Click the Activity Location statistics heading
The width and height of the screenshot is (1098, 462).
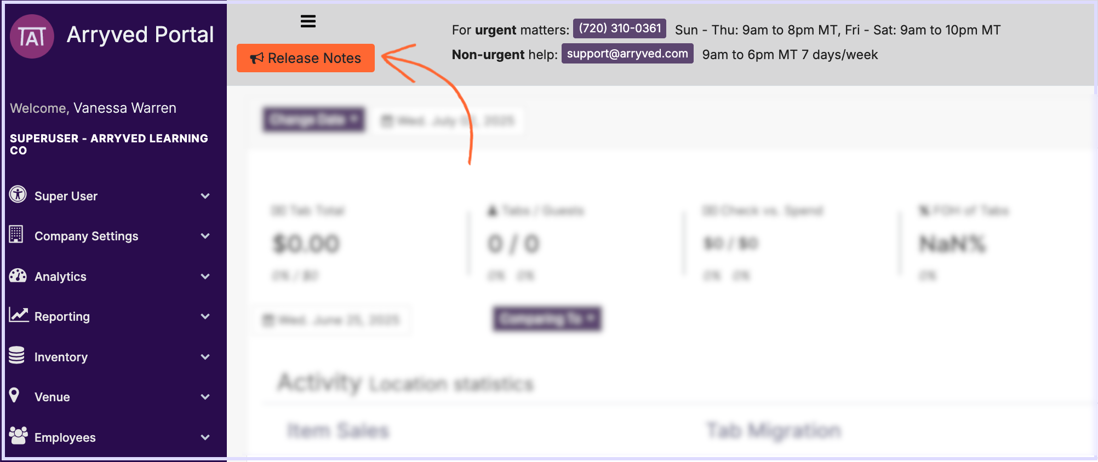tap(405, 383)
